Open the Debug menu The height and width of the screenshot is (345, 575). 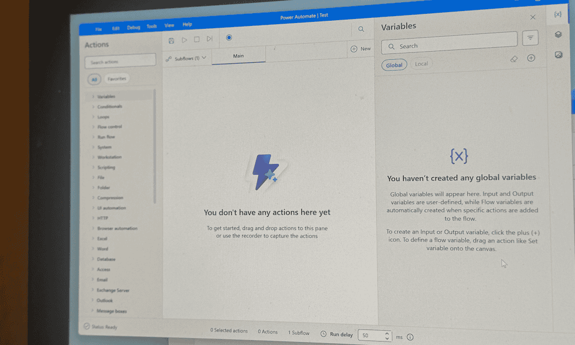[x=133, y=28]
